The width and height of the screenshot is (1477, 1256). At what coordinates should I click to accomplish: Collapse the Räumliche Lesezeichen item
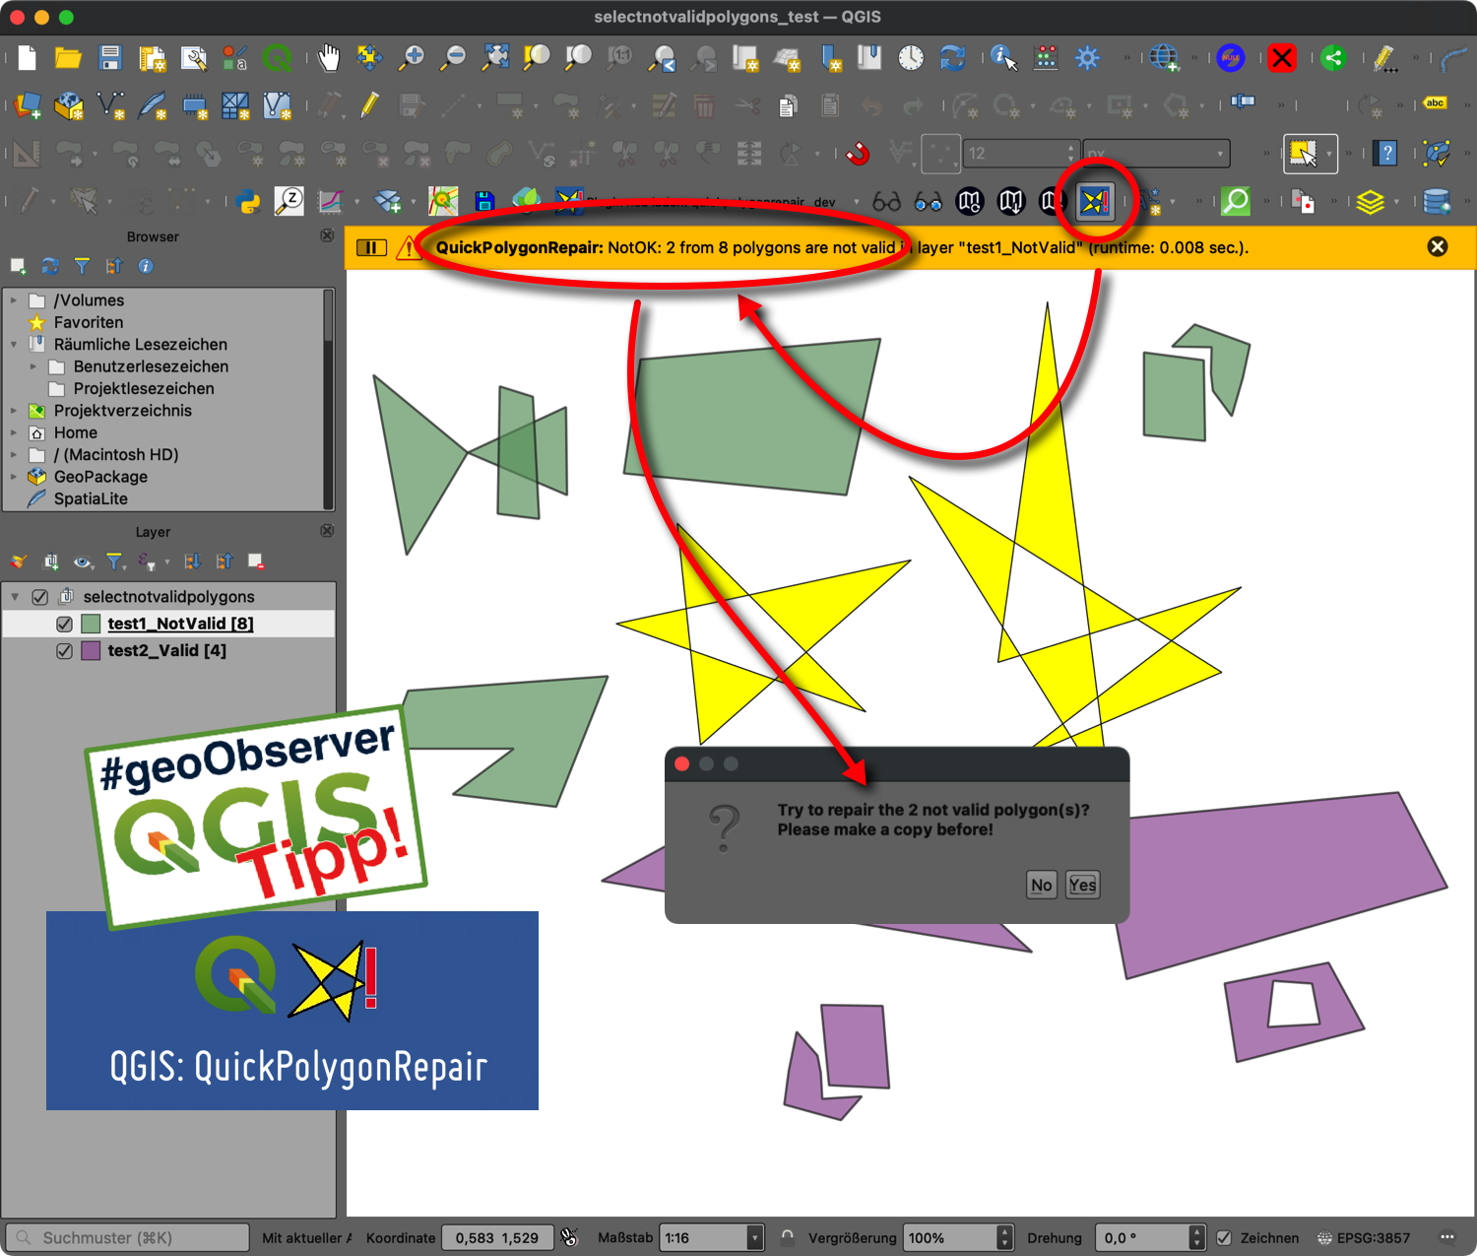13,345
